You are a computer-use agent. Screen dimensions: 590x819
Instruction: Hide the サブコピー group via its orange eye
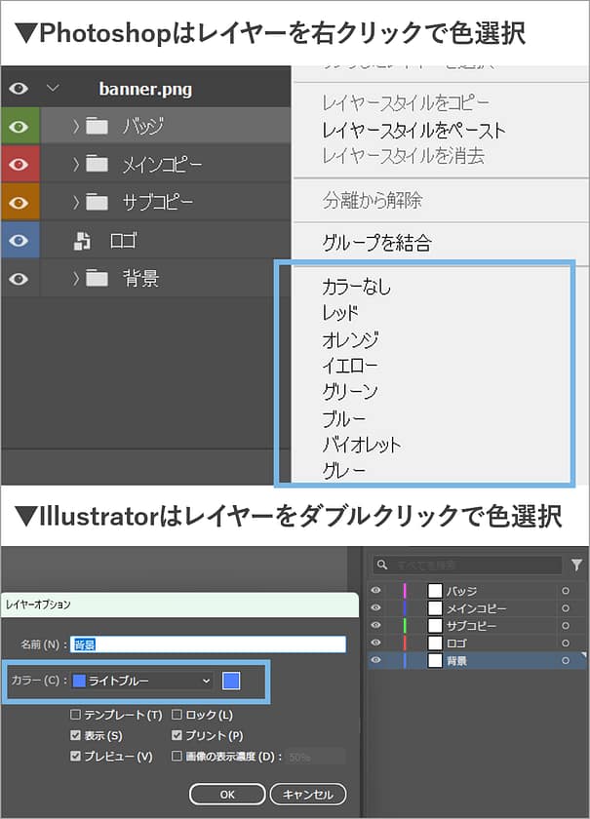point(19,203)
